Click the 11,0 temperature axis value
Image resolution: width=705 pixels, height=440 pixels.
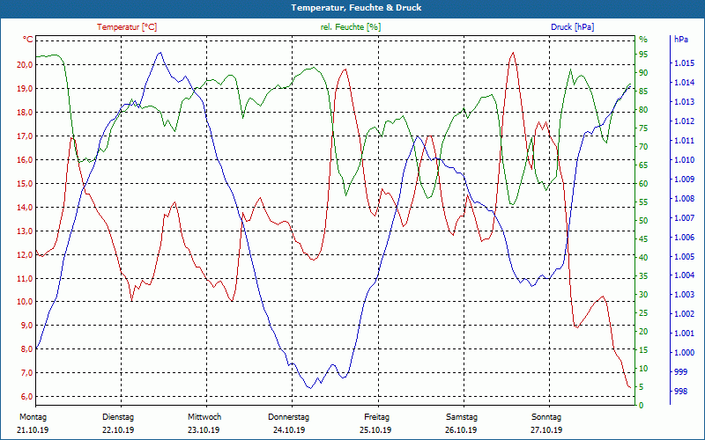coord(25,278)
